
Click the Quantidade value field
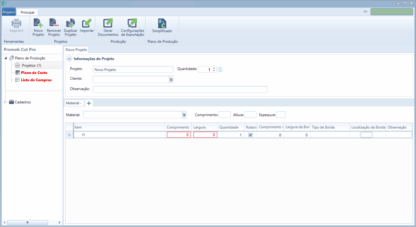click(205, 69)
